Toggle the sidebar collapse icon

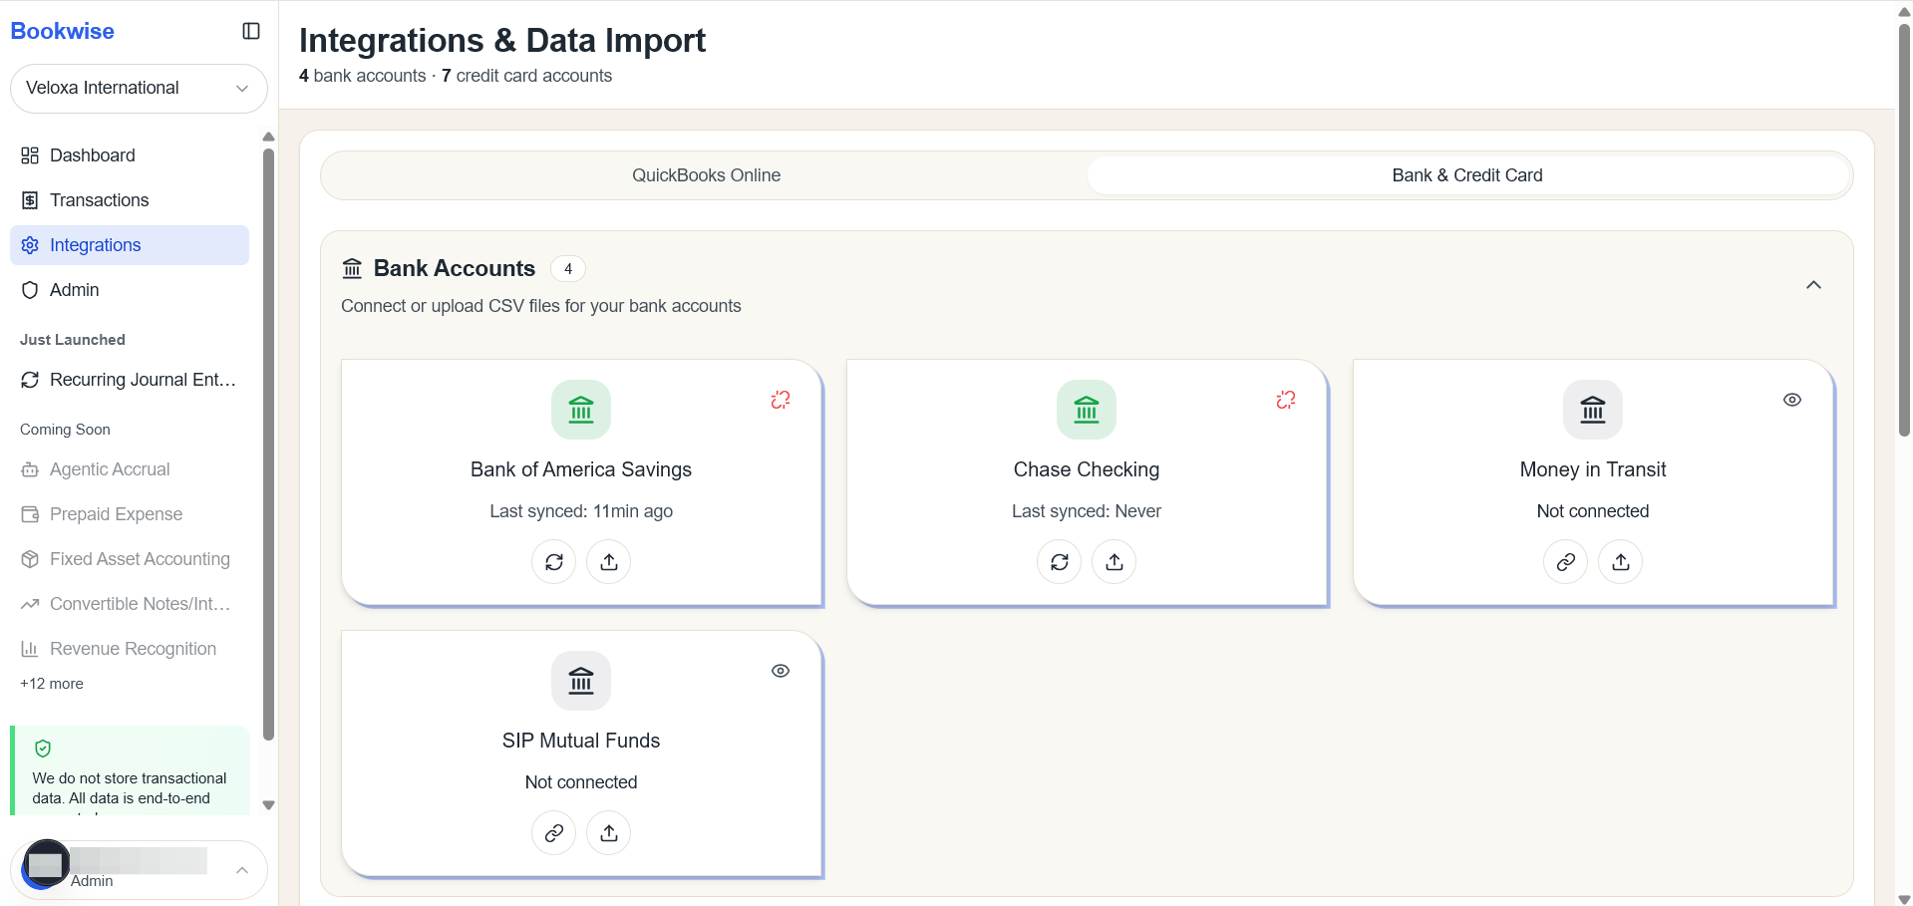tap(251, 31)
